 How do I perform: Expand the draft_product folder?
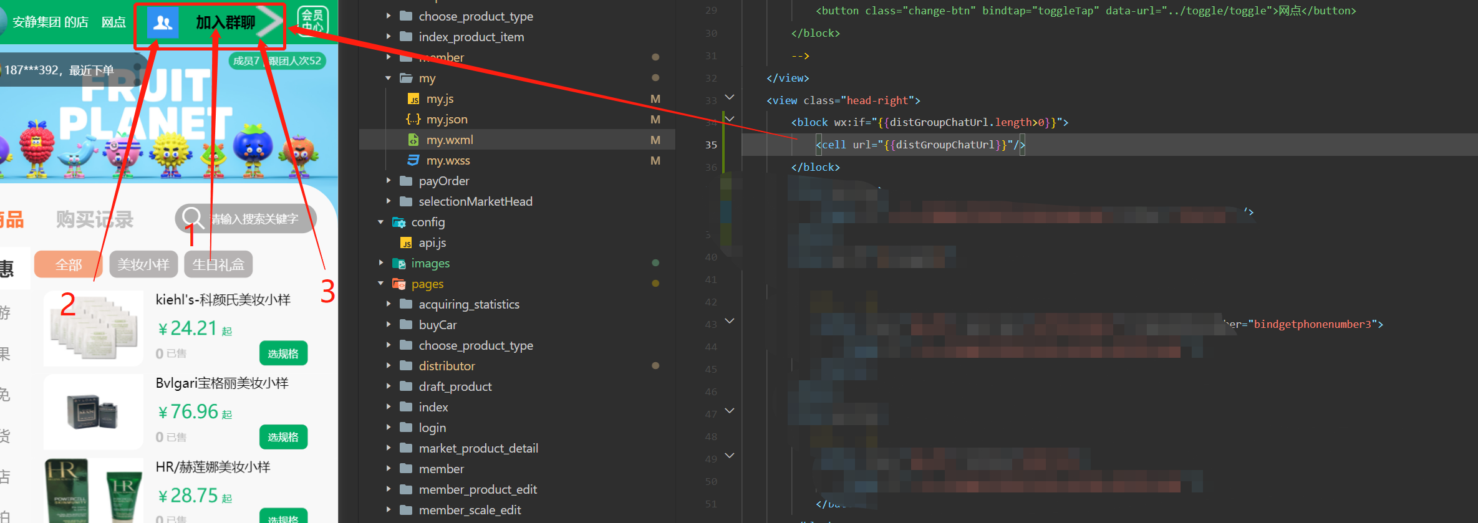point(389,386)
